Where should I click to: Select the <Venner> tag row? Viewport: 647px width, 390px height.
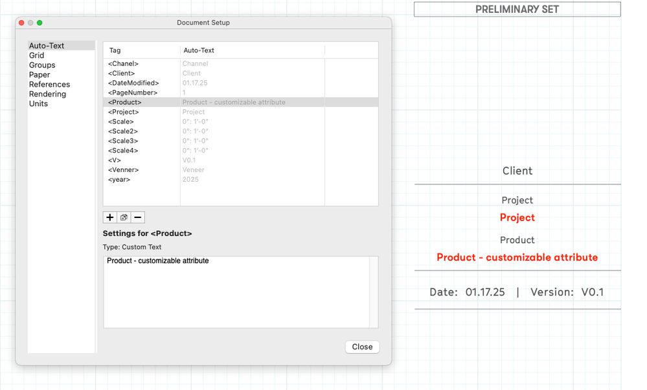tap(240, 170)
